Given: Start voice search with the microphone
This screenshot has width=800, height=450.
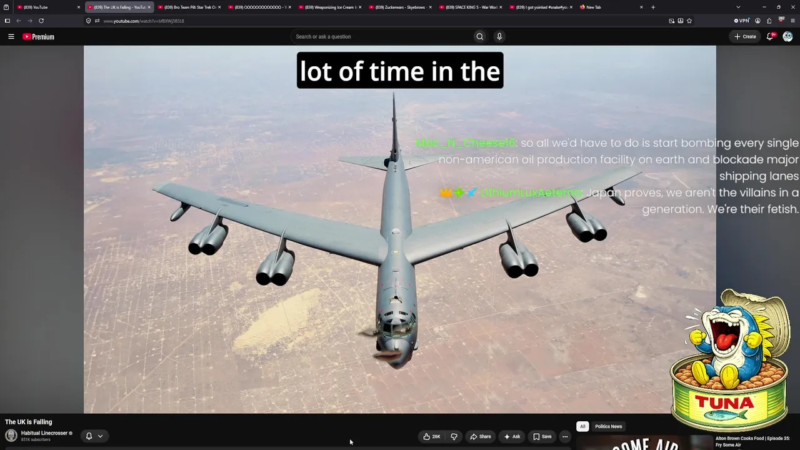Looking at the screenshot, I should click(x=499, y=37).
